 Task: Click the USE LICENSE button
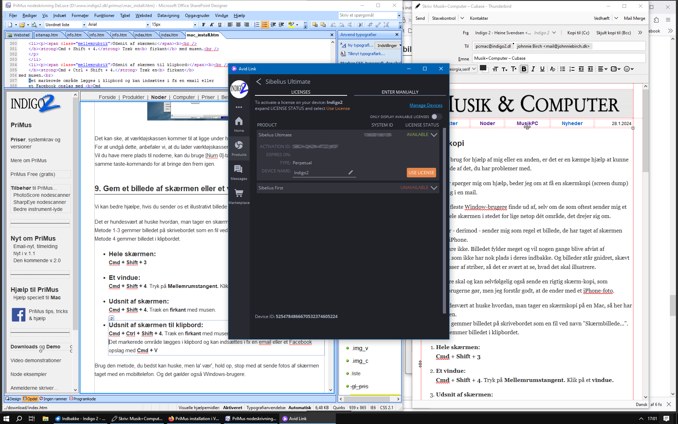(421, 172)
